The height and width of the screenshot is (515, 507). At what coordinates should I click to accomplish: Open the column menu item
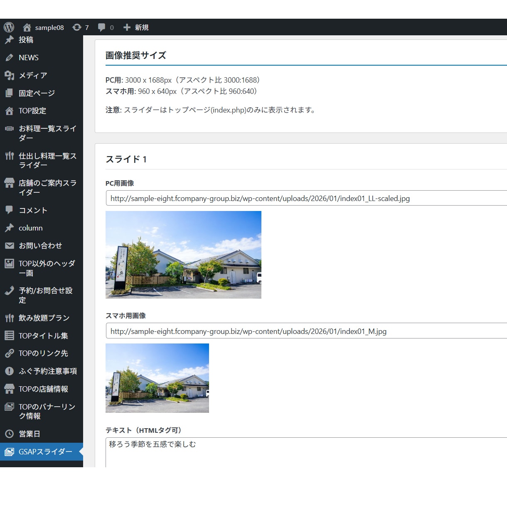42,228
